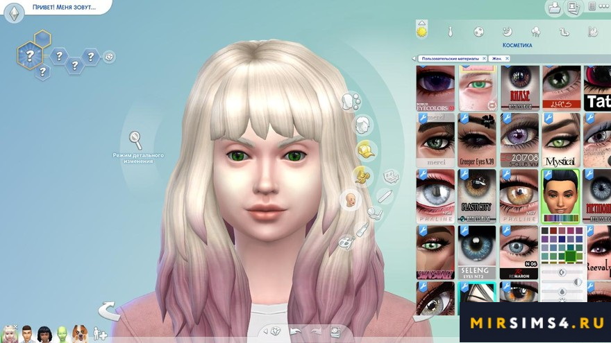611x343 pixels.
Task: Expand outfit category arrow above sun
Action: coord(421,23)
